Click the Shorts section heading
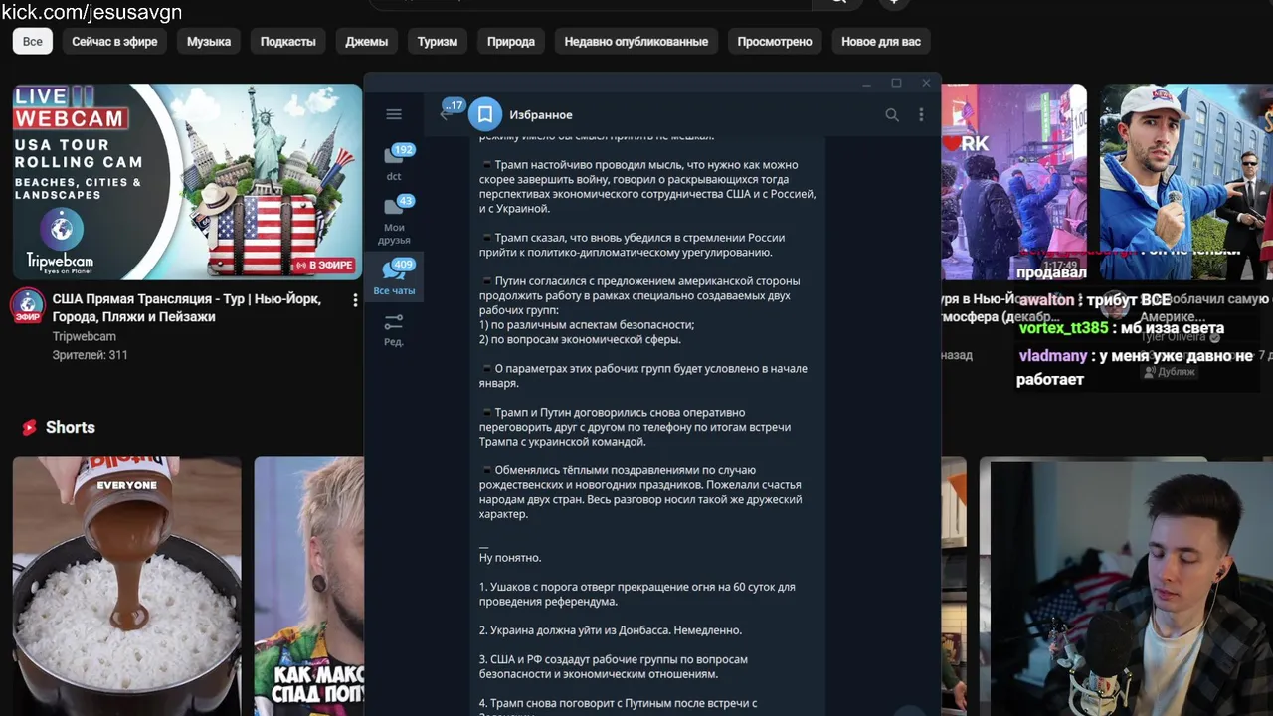Image resolution: width=1273 pixels, height=716 pixels. click(71, 427)
